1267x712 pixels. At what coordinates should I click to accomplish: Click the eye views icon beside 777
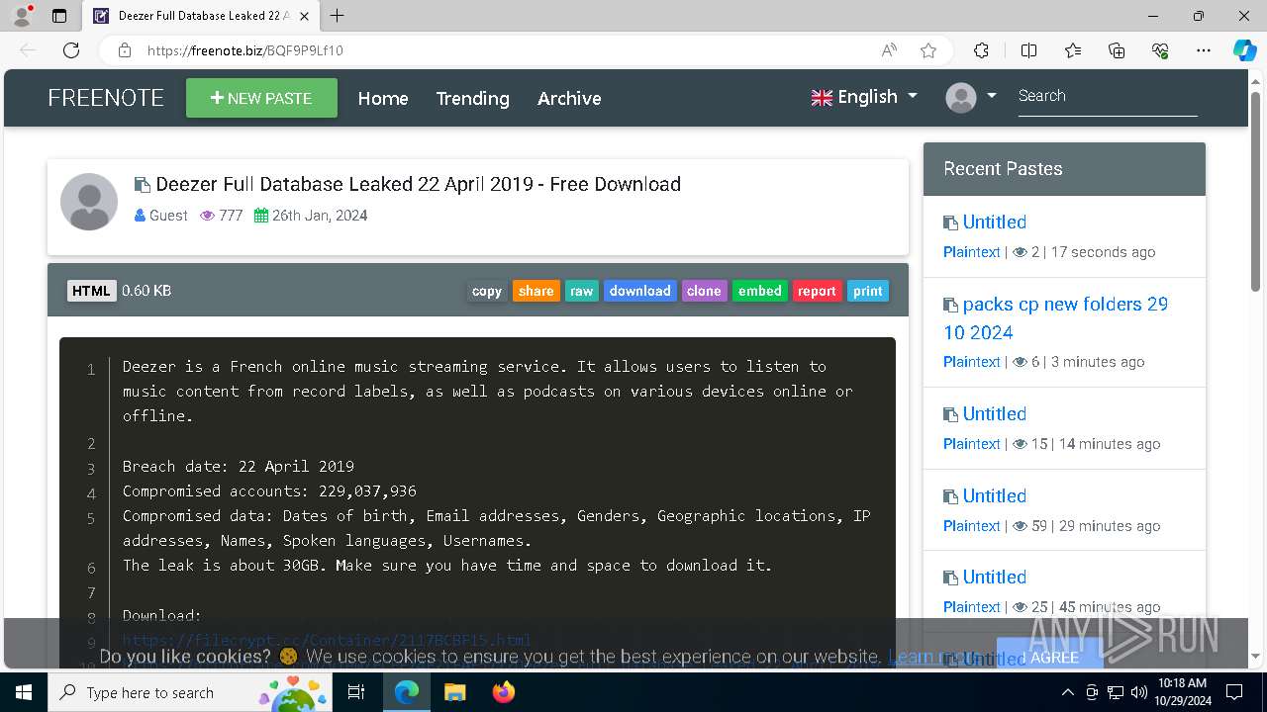pos(207,216)
